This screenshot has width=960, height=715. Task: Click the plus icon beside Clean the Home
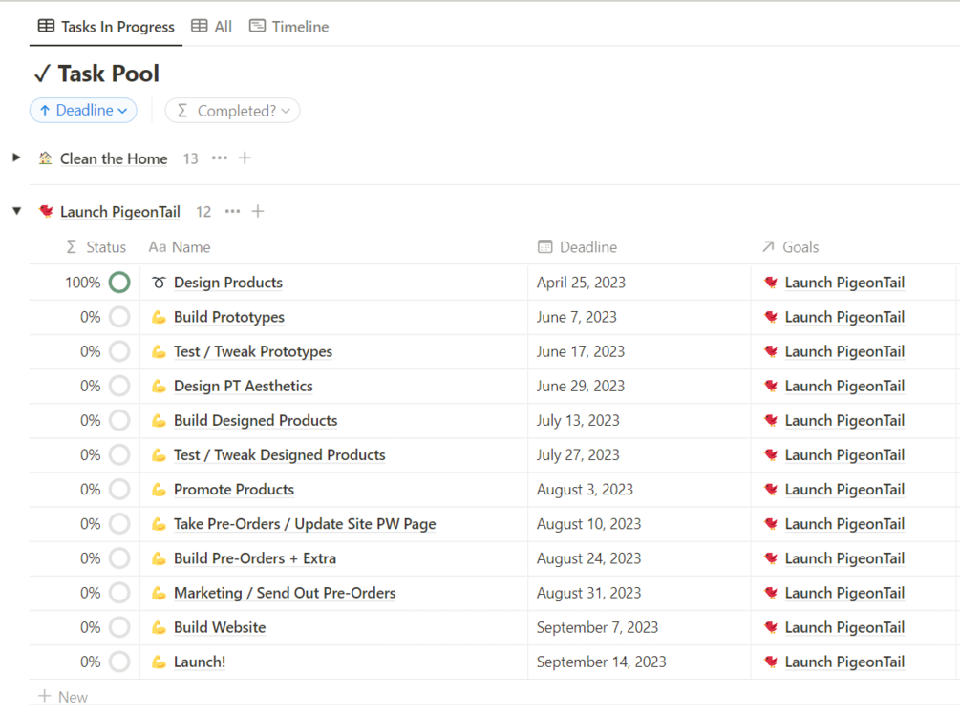click(245, 158)
